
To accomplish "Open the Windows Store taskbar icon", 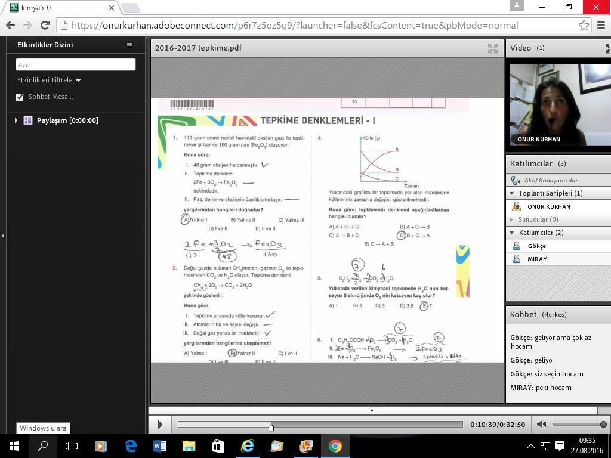I will pyautogui.click(x=218, y=446).
